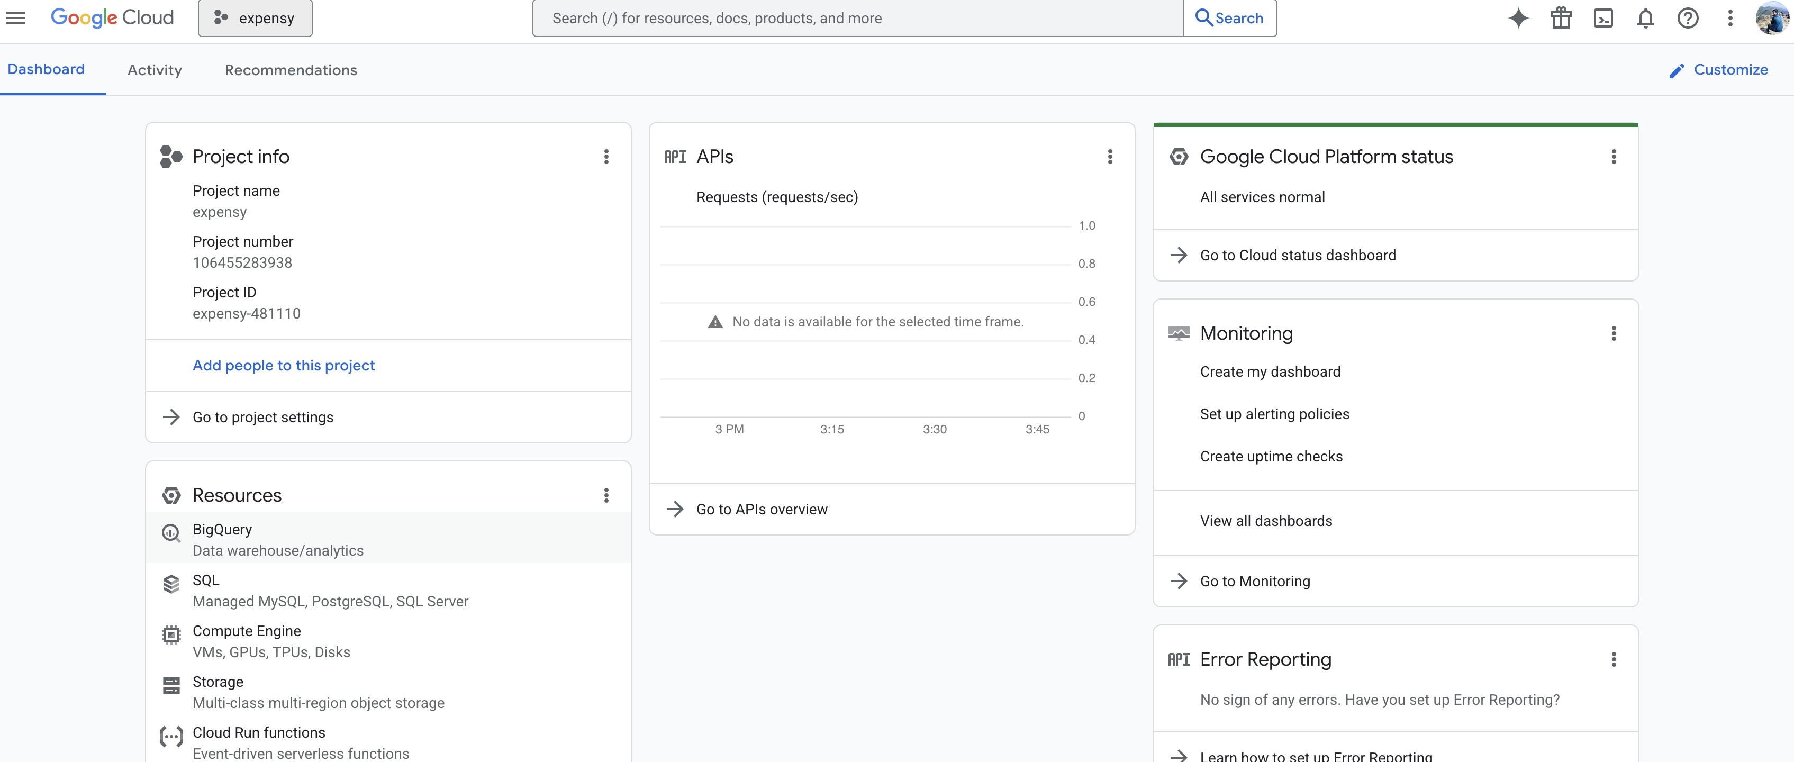Open the notifications bell
Image resolution: width=1794 pixels, height=762 pixels.
(x=1645, y=18)
